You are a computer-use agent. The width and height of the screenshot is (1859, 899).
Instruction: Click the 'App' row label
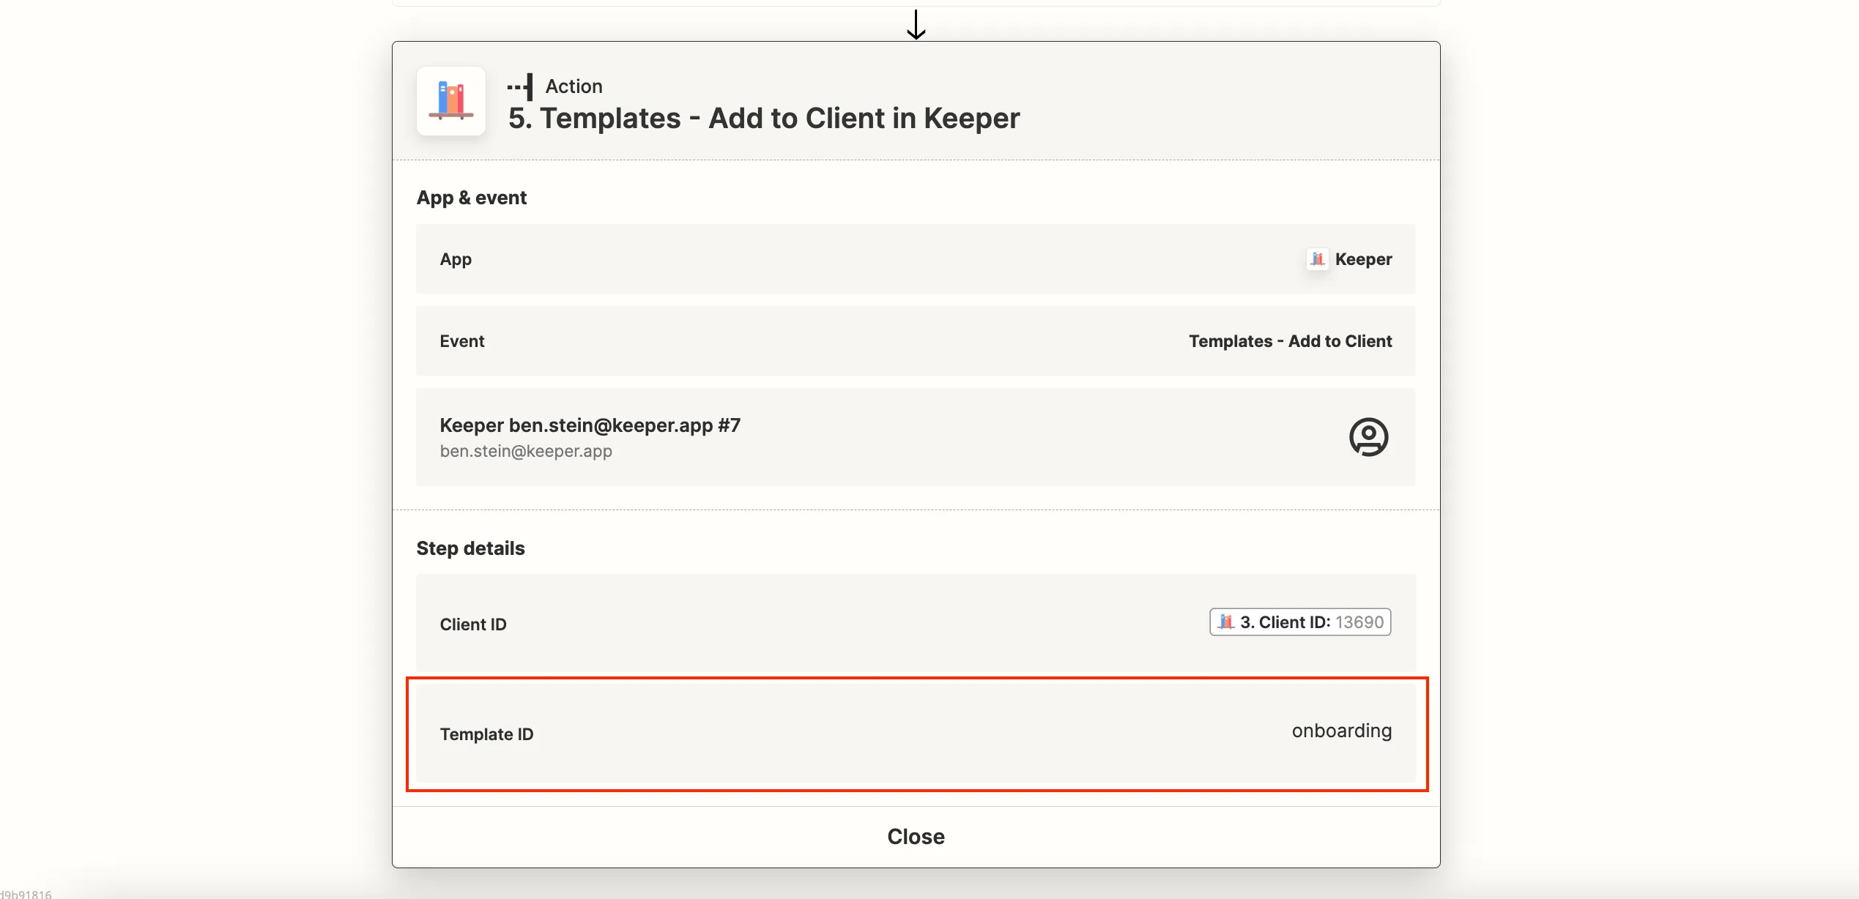click(456, 259)
